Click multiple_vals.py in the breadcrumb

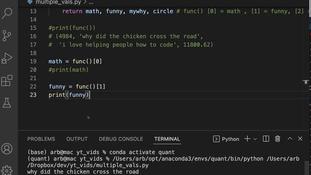tap(58, 2)
